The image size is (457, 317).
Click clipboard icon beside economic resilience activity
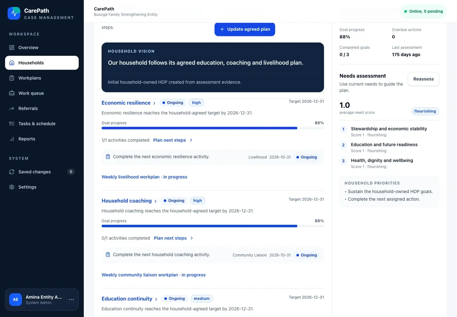pos(108,157)
